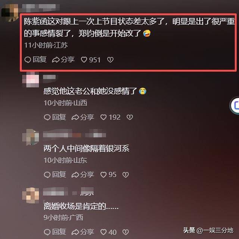Tap broken heart on 山西 comment
The height and width of the screenshot is (239, 239).
tap(130, 117)
